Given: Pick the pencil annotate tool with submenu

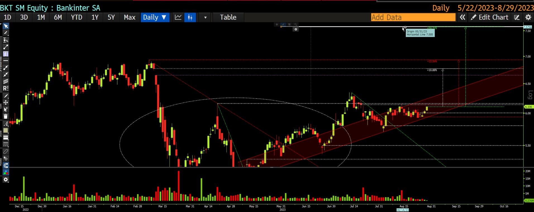Looking at the screenshot, I should 6,33.
